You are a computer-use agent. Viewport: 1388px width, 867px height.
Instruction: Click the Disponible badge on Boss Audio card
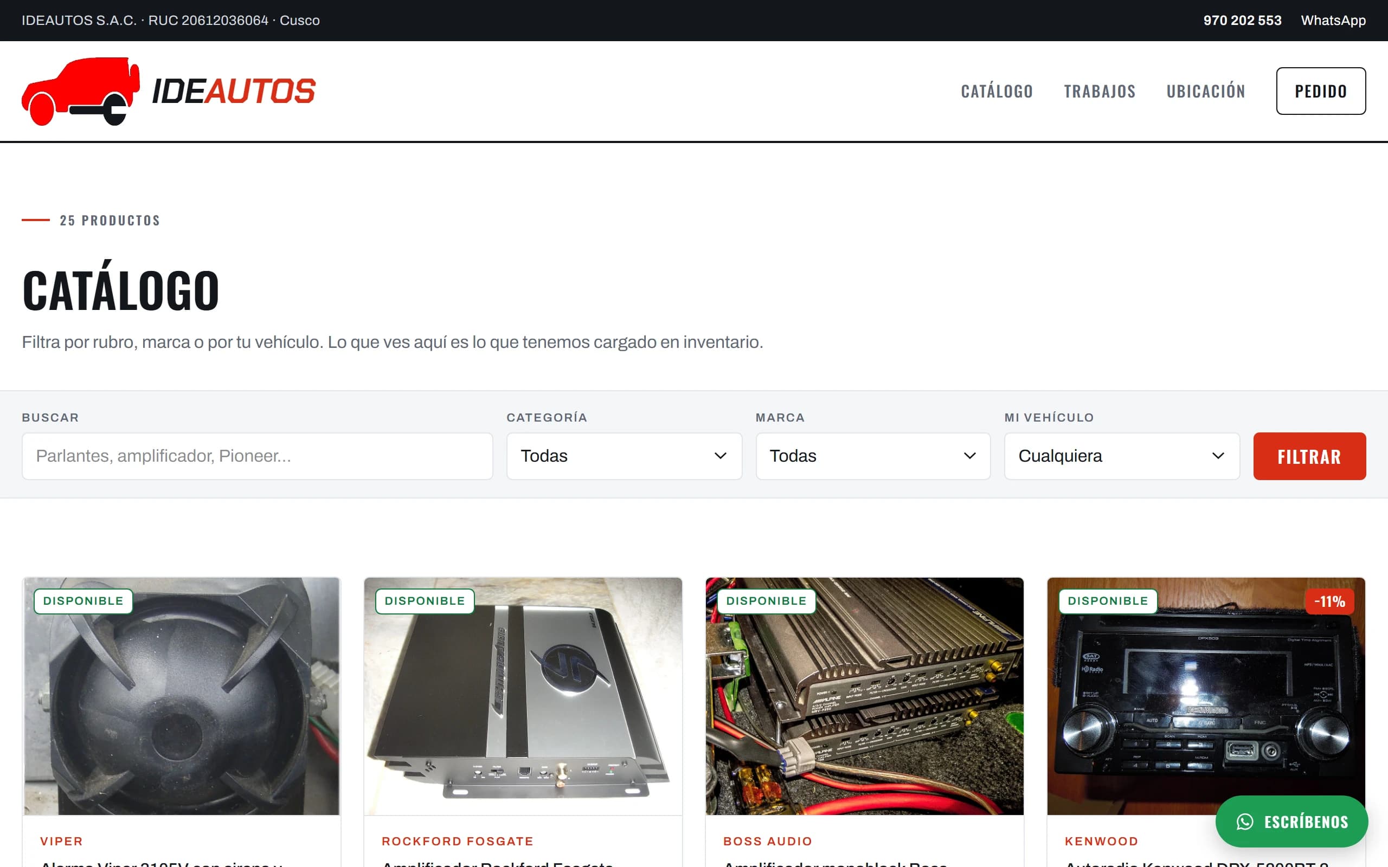[766, 601]
